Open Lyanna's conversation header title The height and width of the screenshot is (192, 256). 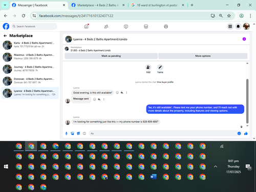(100, 39)
